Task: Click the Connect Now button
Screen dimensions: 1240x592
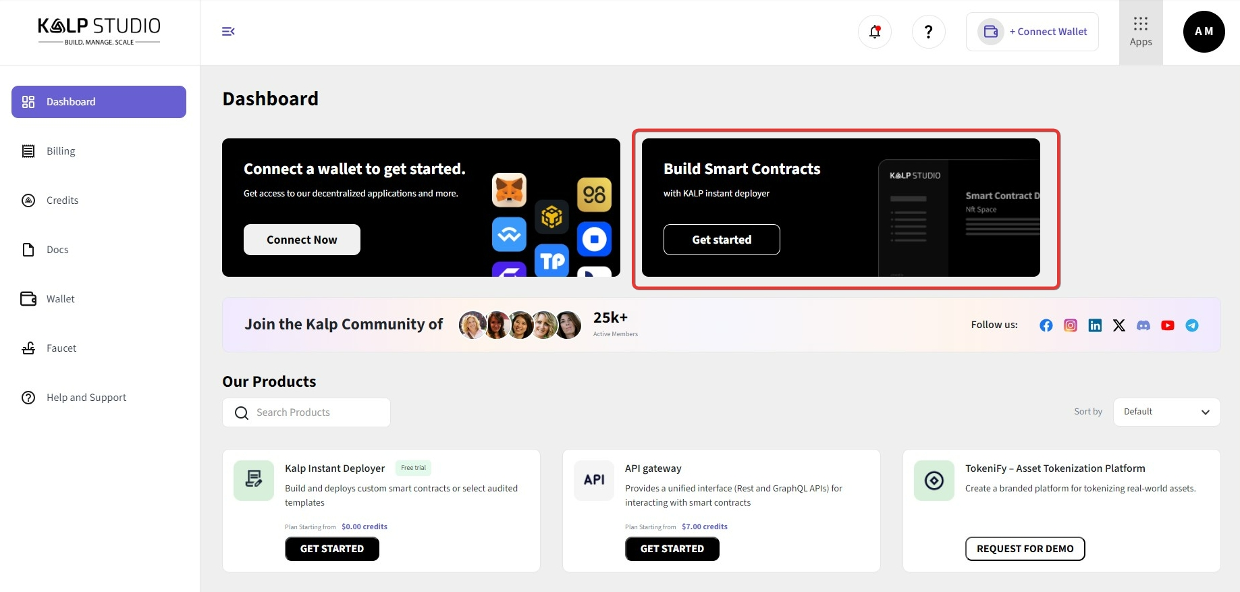Action: 302,240
